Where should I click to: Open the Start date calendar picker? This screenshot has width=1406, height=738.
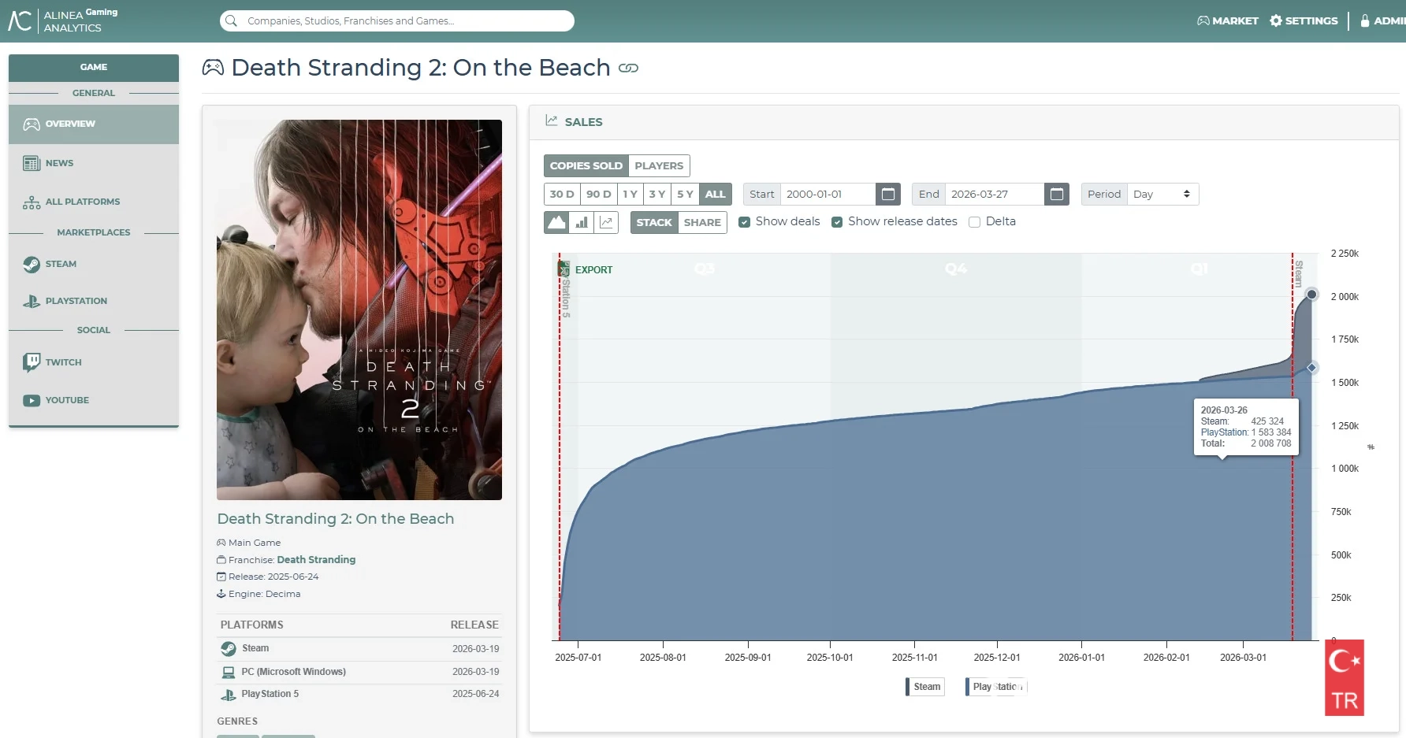(888, 195)
